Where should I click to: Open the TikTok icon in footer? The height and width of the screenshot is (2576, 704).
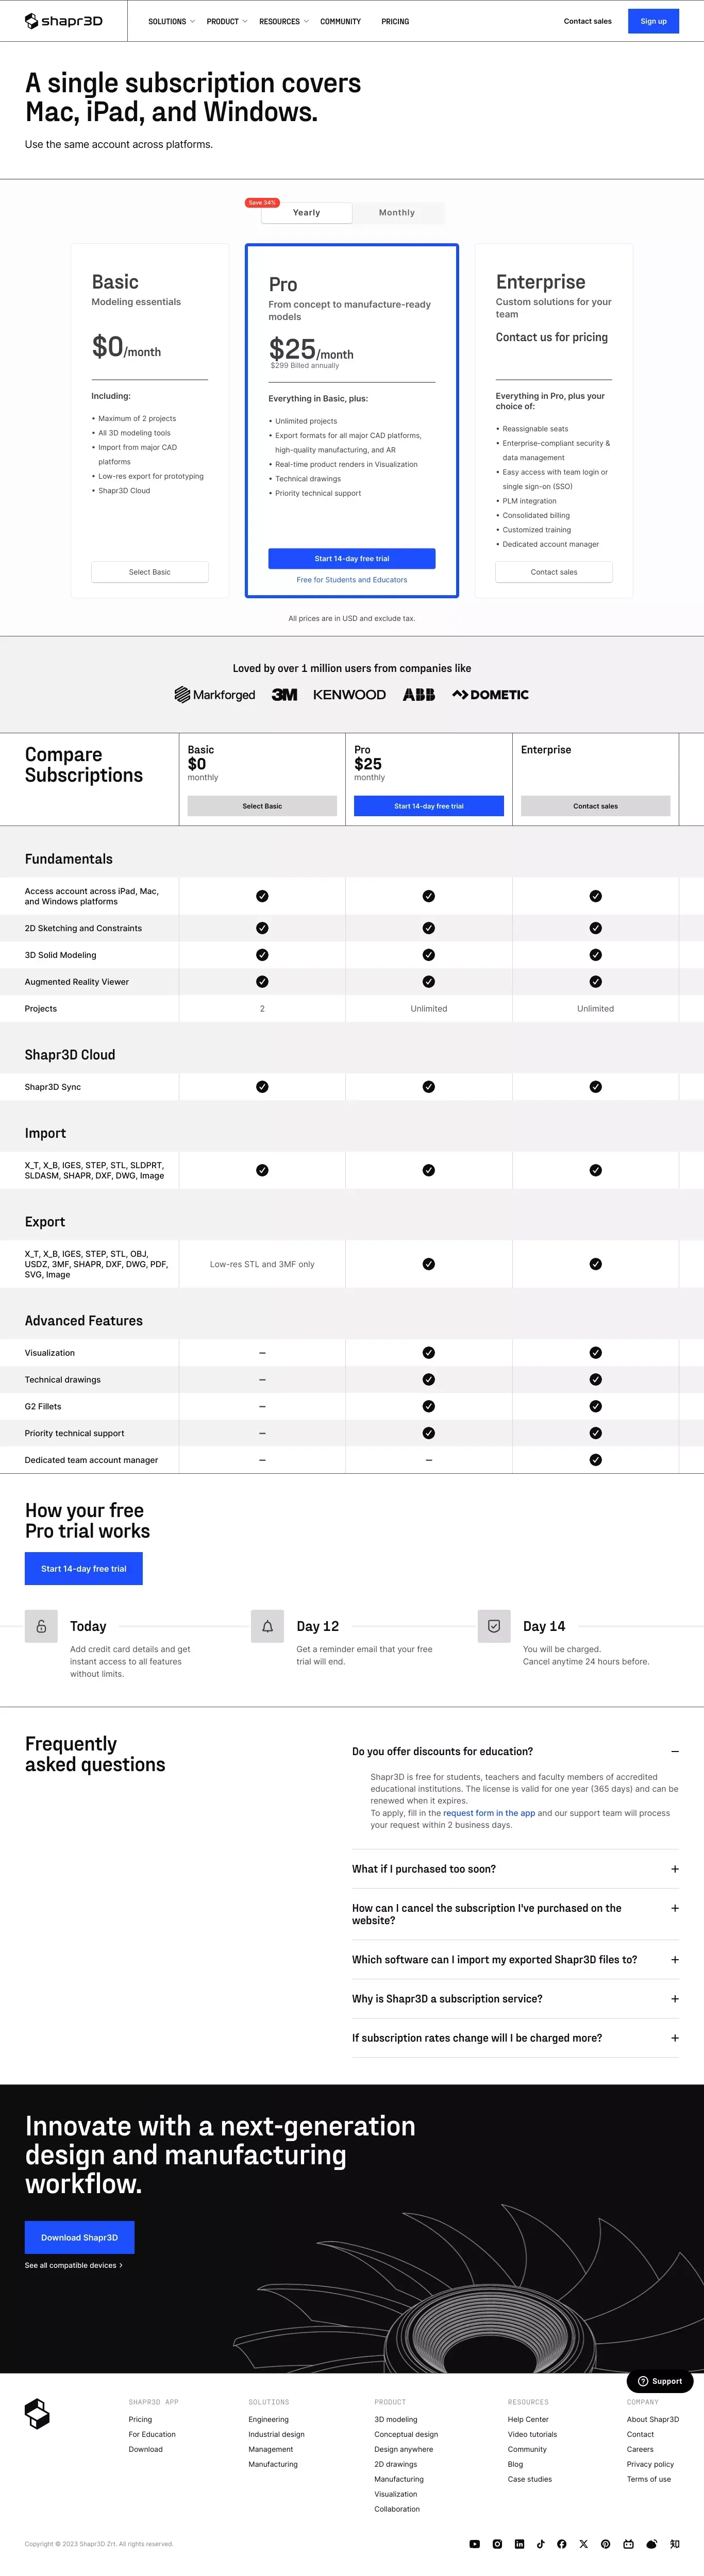(x=541, y=2543)
